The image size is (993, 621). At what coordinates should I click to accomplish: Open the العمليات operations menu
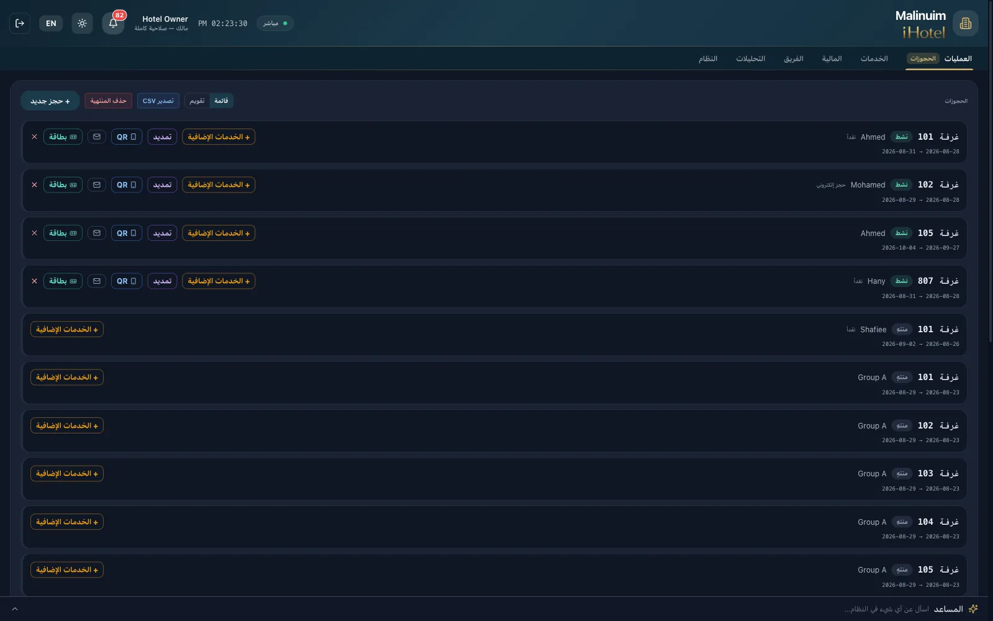(958, 58)
